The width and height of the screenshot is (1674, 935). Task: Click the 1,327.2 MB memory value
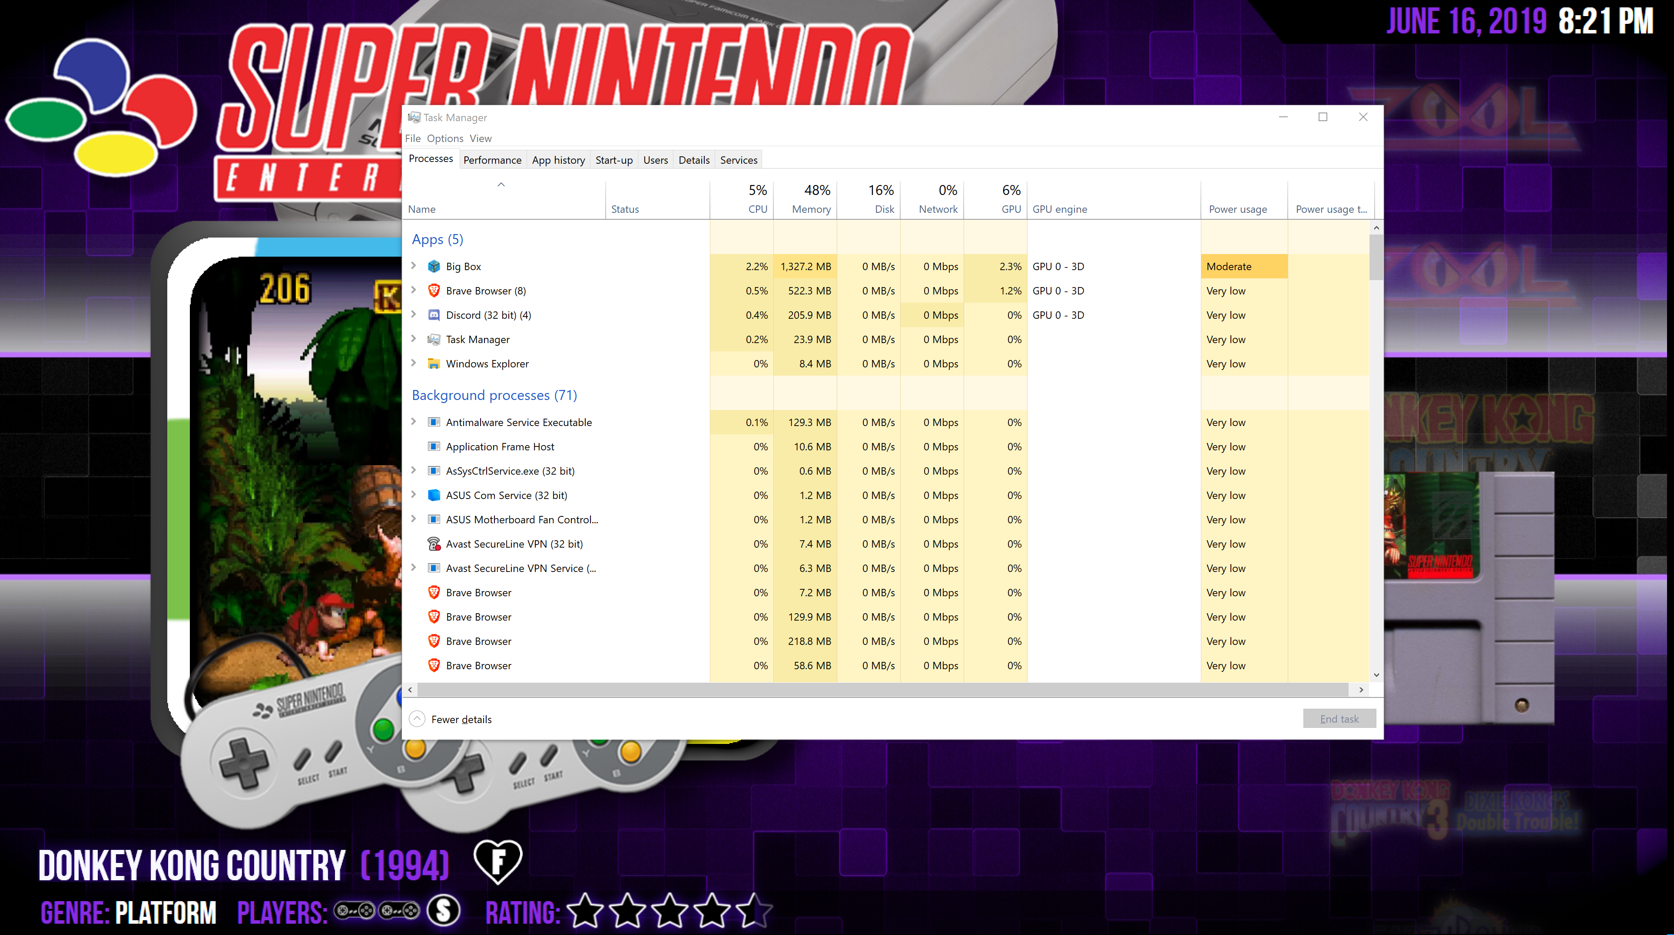tap(805, 266)
